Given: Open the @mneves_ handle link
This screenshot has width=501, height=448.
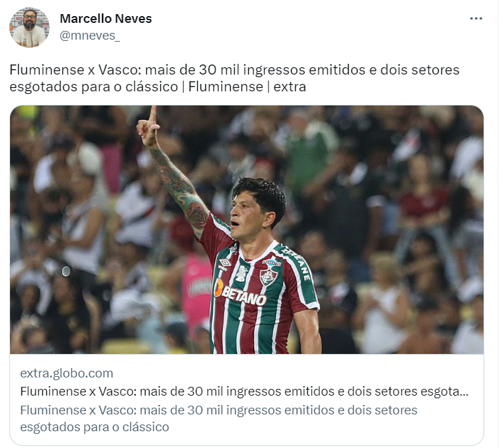Looking at the screenshot, I should (x=90, y=36).
